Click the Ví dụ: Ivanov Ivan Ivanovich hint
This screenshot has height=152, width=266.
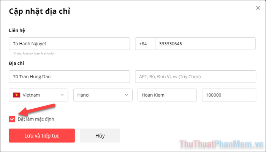coord(35,54)
